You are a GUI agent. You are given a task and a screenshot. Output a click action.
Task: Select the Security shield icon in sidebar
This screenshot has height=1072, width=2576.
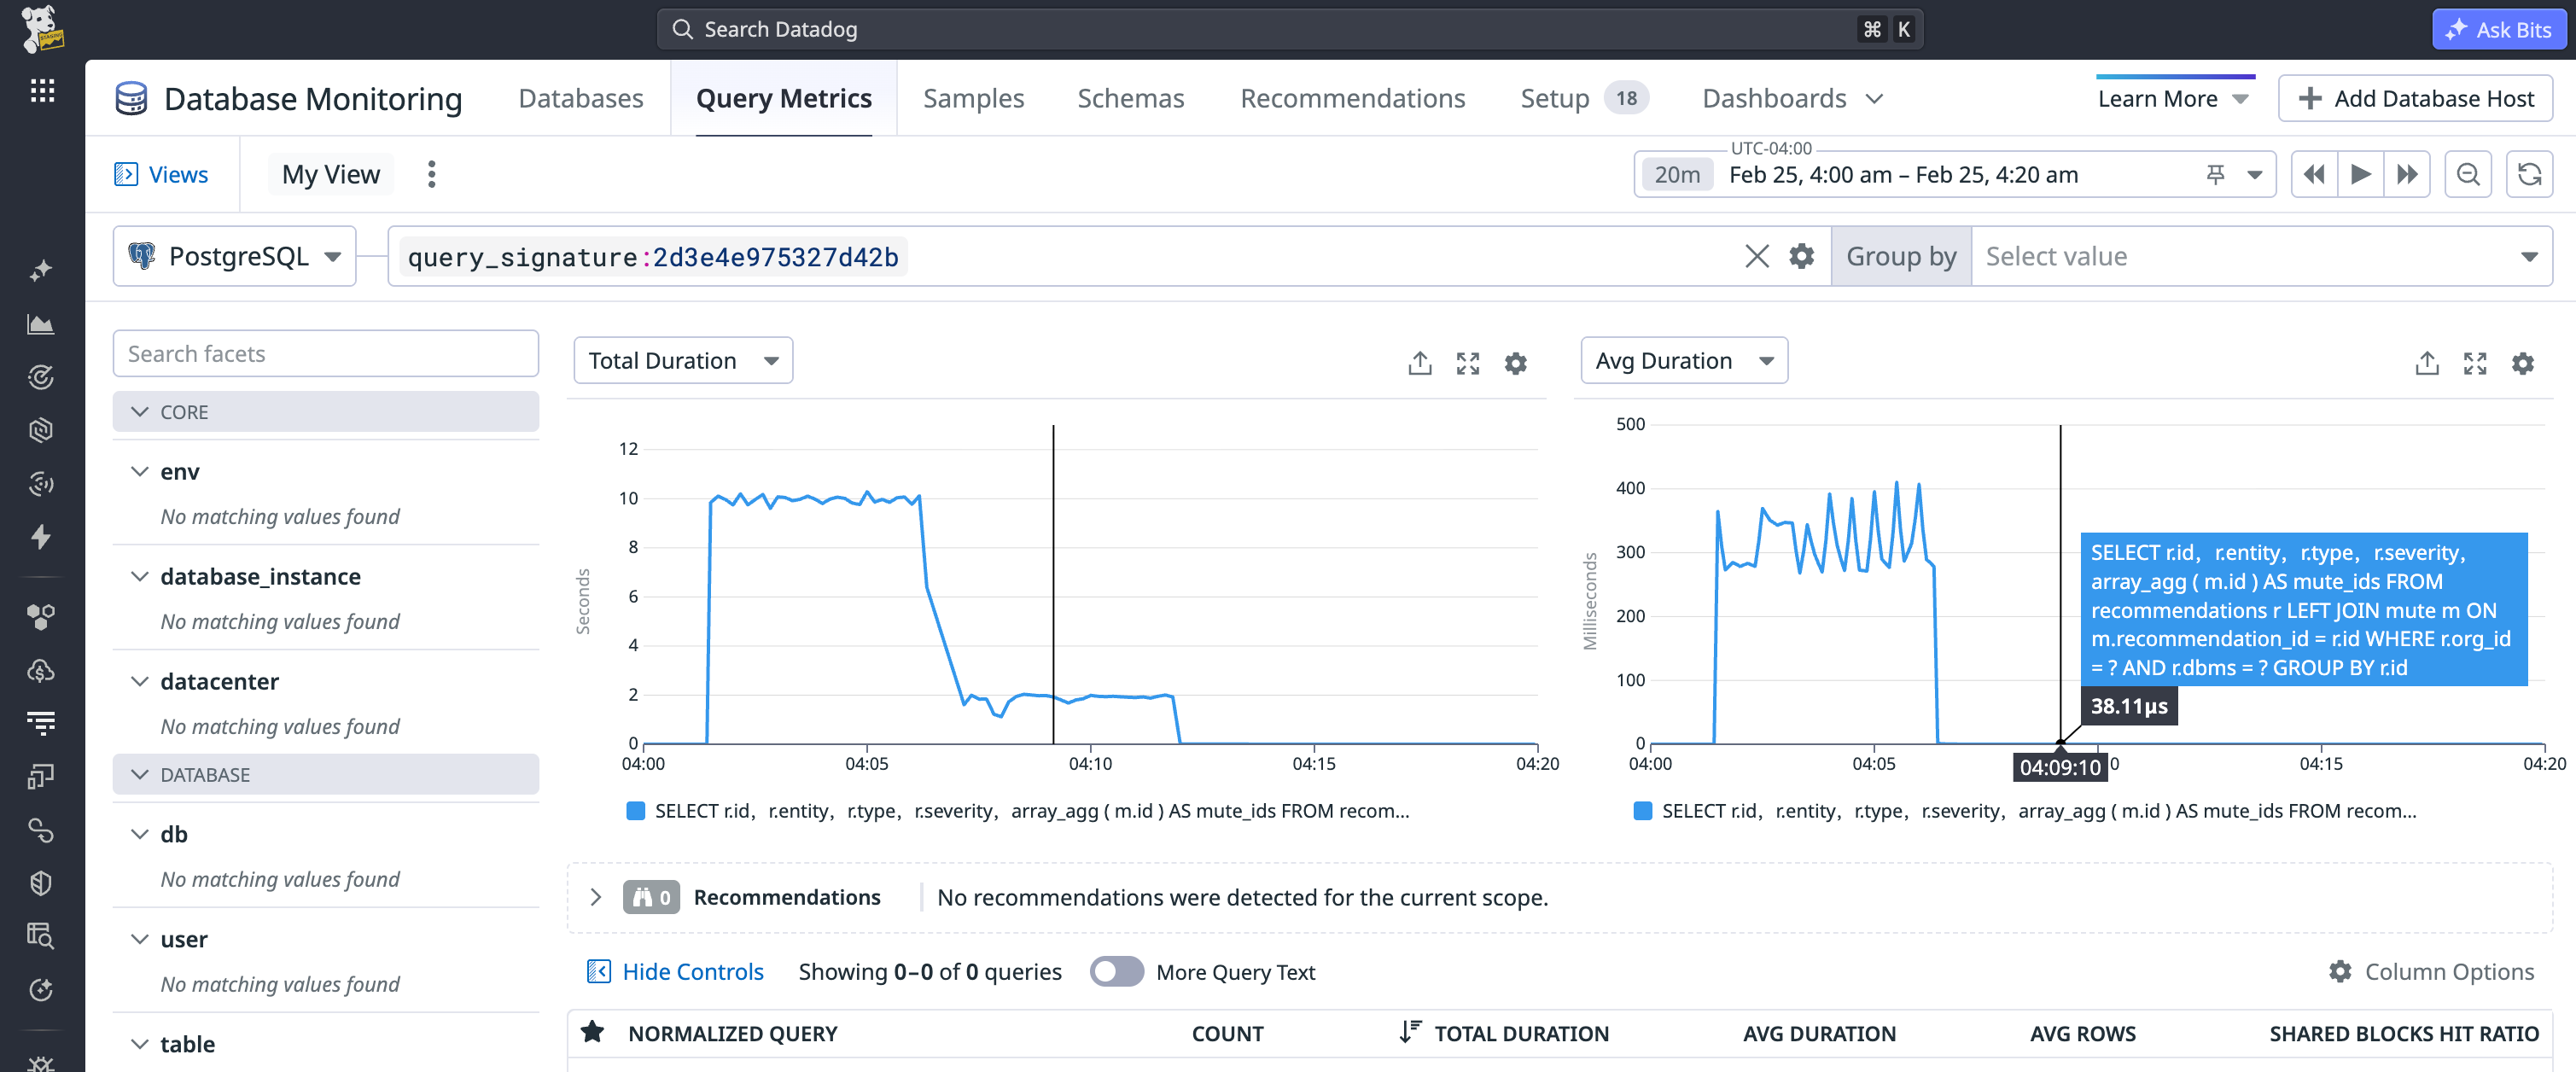[x=41, y=882]
